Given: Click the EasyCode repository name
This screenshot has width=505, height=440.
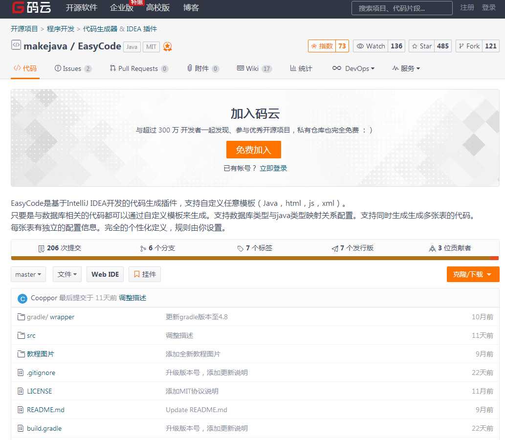Looking at the screenshot, I should pyautogui.click(x=100, y=46).
